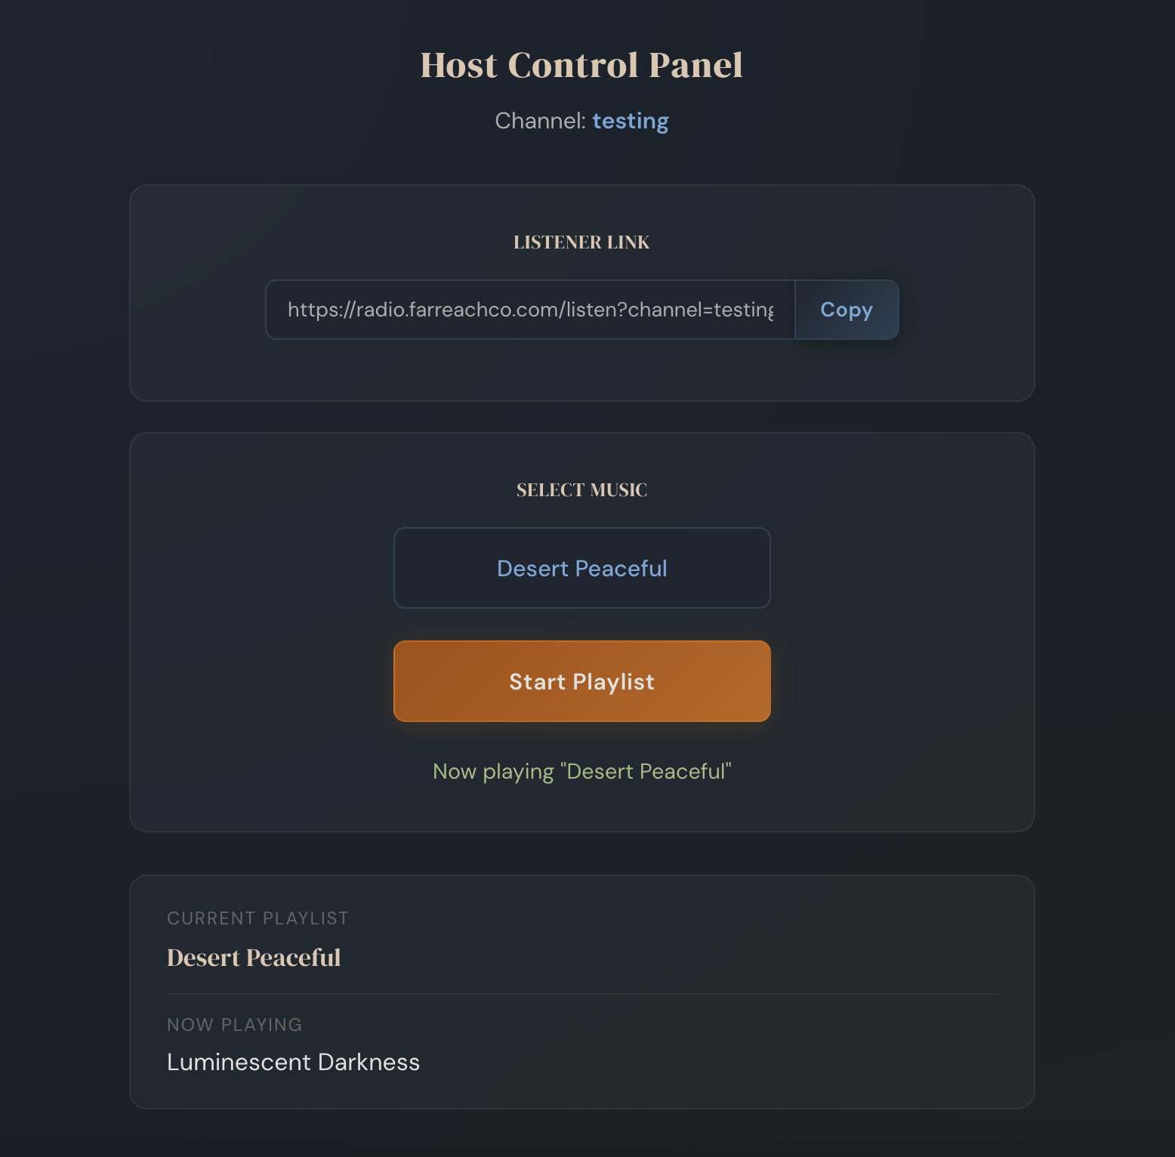
Task: Click the word 'Panel' in page title
Action: click(695, 65)
